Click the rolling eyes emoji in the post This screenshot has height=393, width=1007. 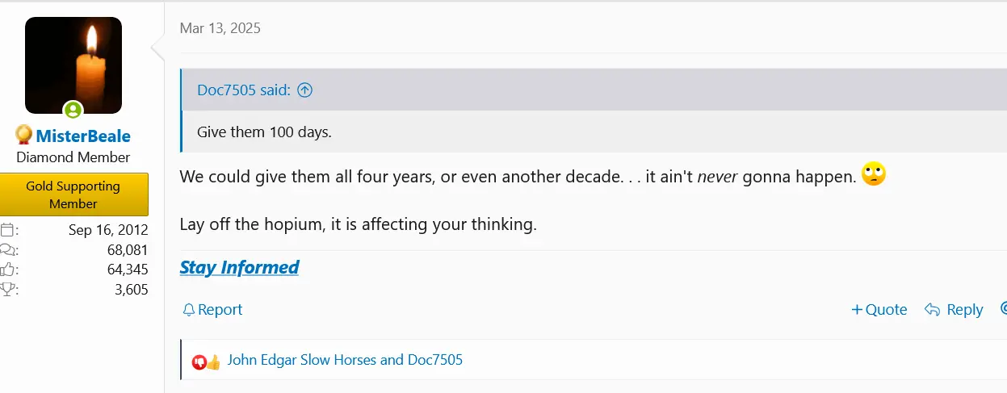(874, 174)
